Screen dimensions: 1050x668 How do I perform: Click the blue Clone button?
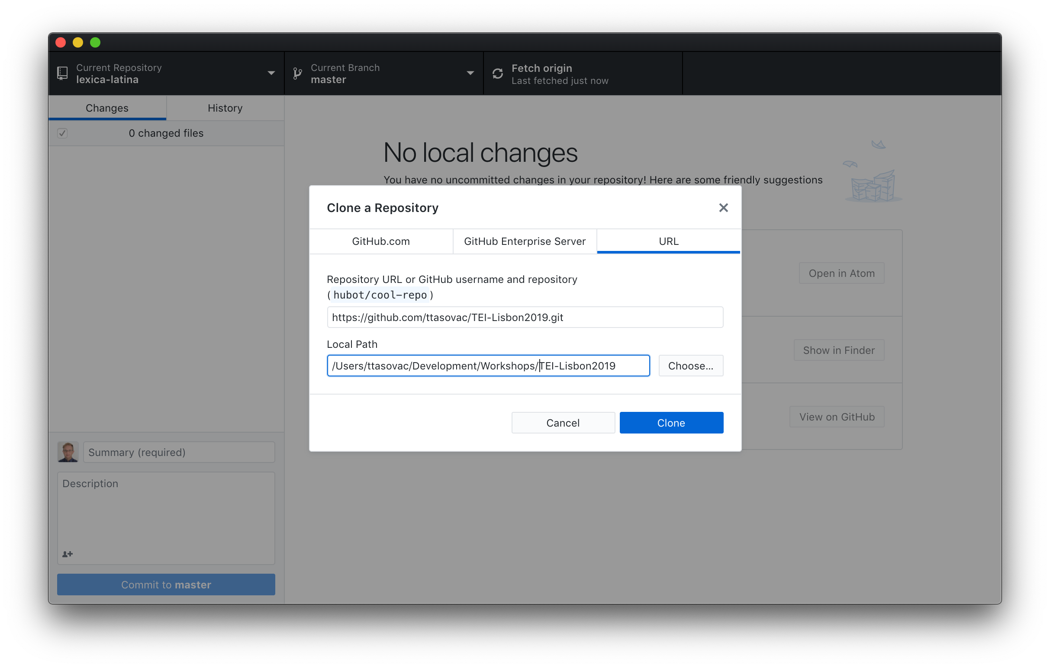tap(671, 423)
